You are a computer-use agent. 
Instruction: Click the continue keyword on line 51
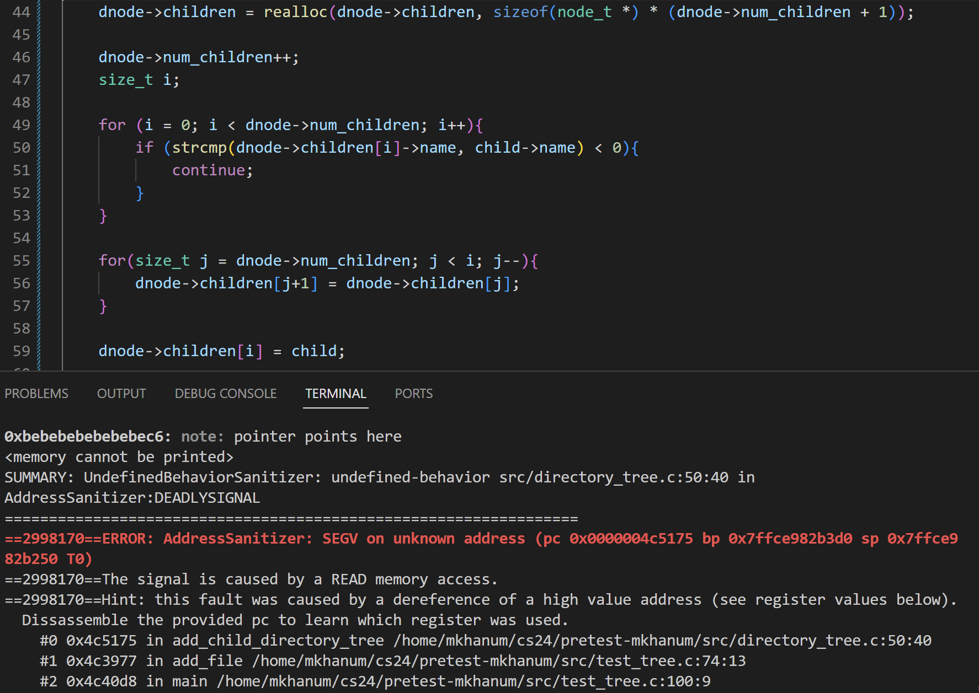click(209, 170)
